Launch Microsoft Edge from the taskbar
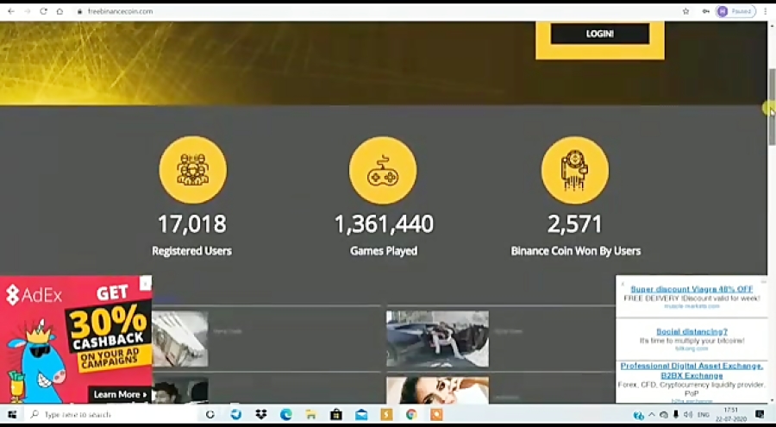Screen dimensions: 776x427 [x=286, y=415]
